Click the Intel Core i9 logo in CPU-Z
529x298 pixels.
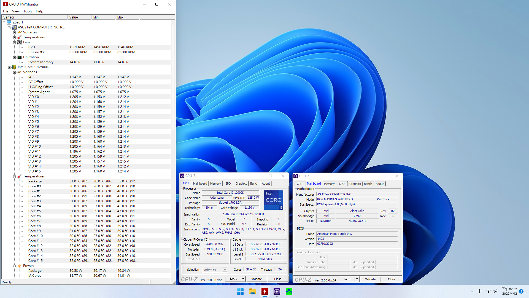(273, 200)
